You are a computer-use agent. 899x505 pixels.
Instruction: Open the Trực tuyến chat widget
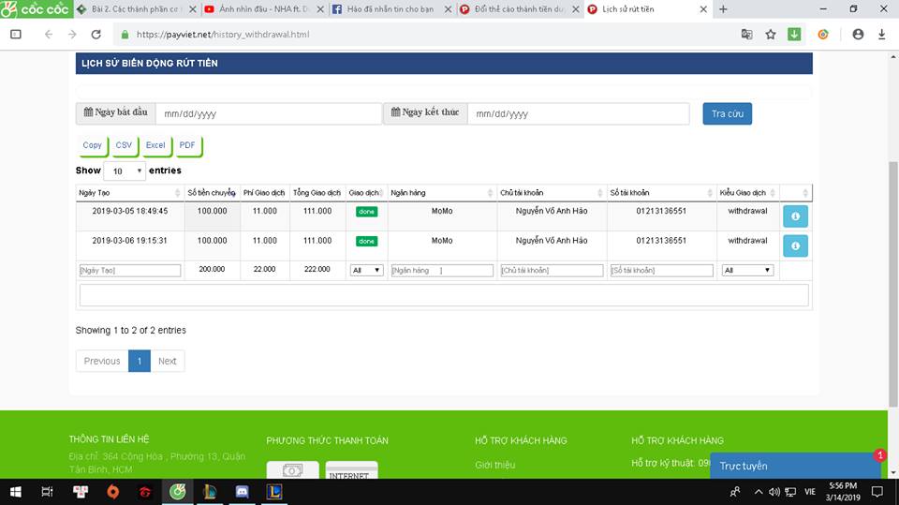(795, 466)
